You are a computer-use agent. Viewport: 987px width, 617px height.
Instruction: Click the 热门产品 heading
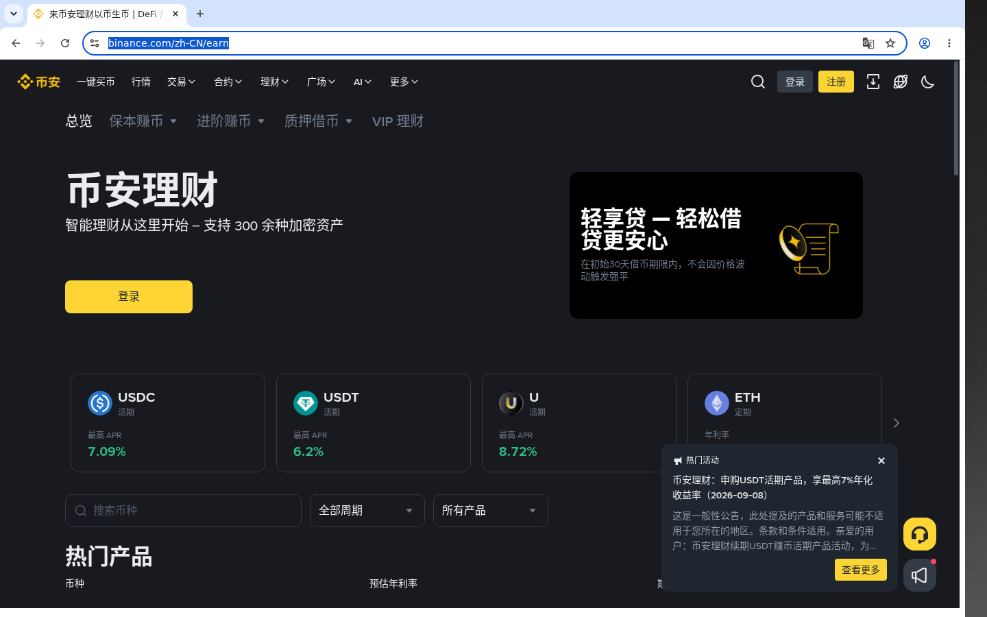pos(108,556)
